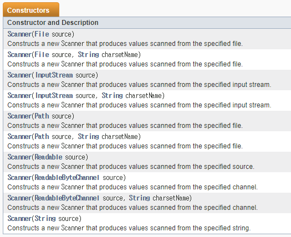
Task: Open the InputStream type link in Scanner(InputStream source)
Action: point(54,75)
